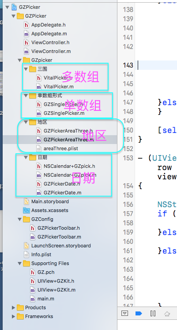The height and width of the screenshot is (330, 177).
Task: Click line number 156 in gutter
Action: click(128, 205)
